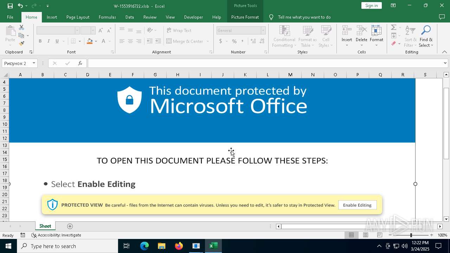Viewport: 450px width, 253px height.
Task: Open Font settings dialog launcher
Action: (x=112, y=52)
